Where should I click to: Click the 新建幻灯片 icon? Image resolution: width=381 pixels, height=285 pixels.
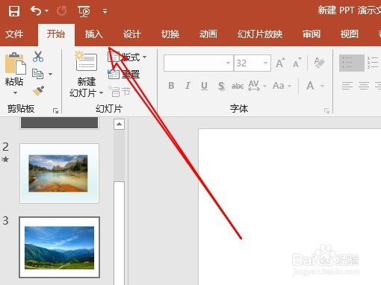pos(86,61)
